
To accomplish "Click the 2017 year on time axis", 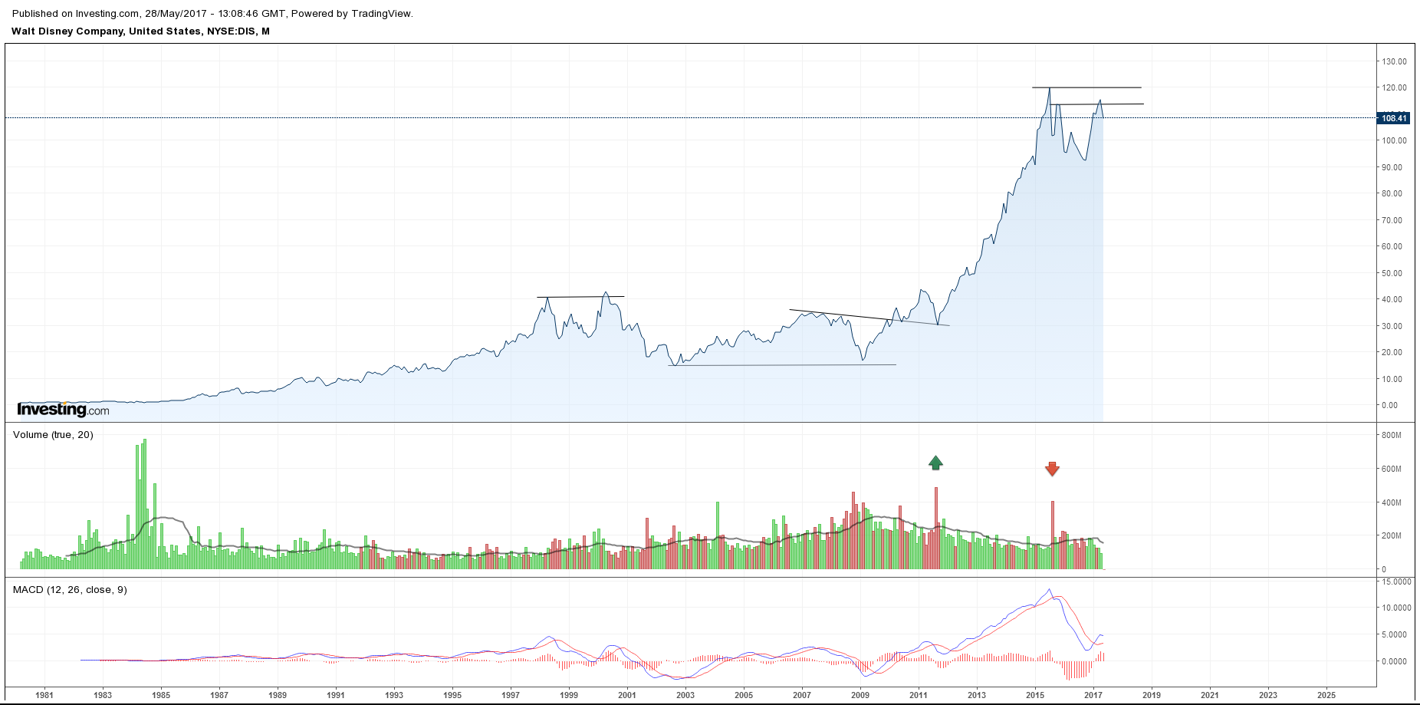I will pos(1093,695).
